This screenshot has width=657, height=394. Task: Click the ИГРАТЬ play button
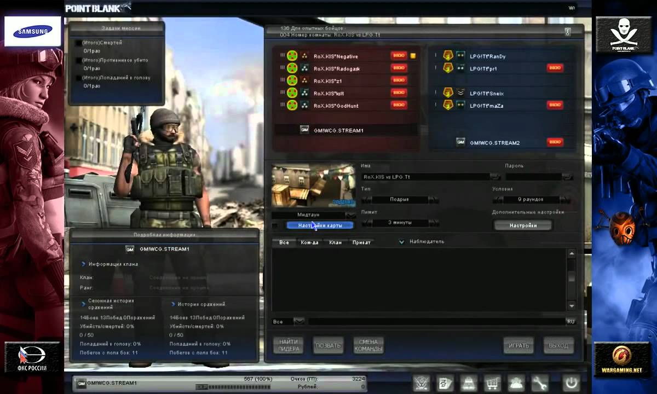pos(518,345)
